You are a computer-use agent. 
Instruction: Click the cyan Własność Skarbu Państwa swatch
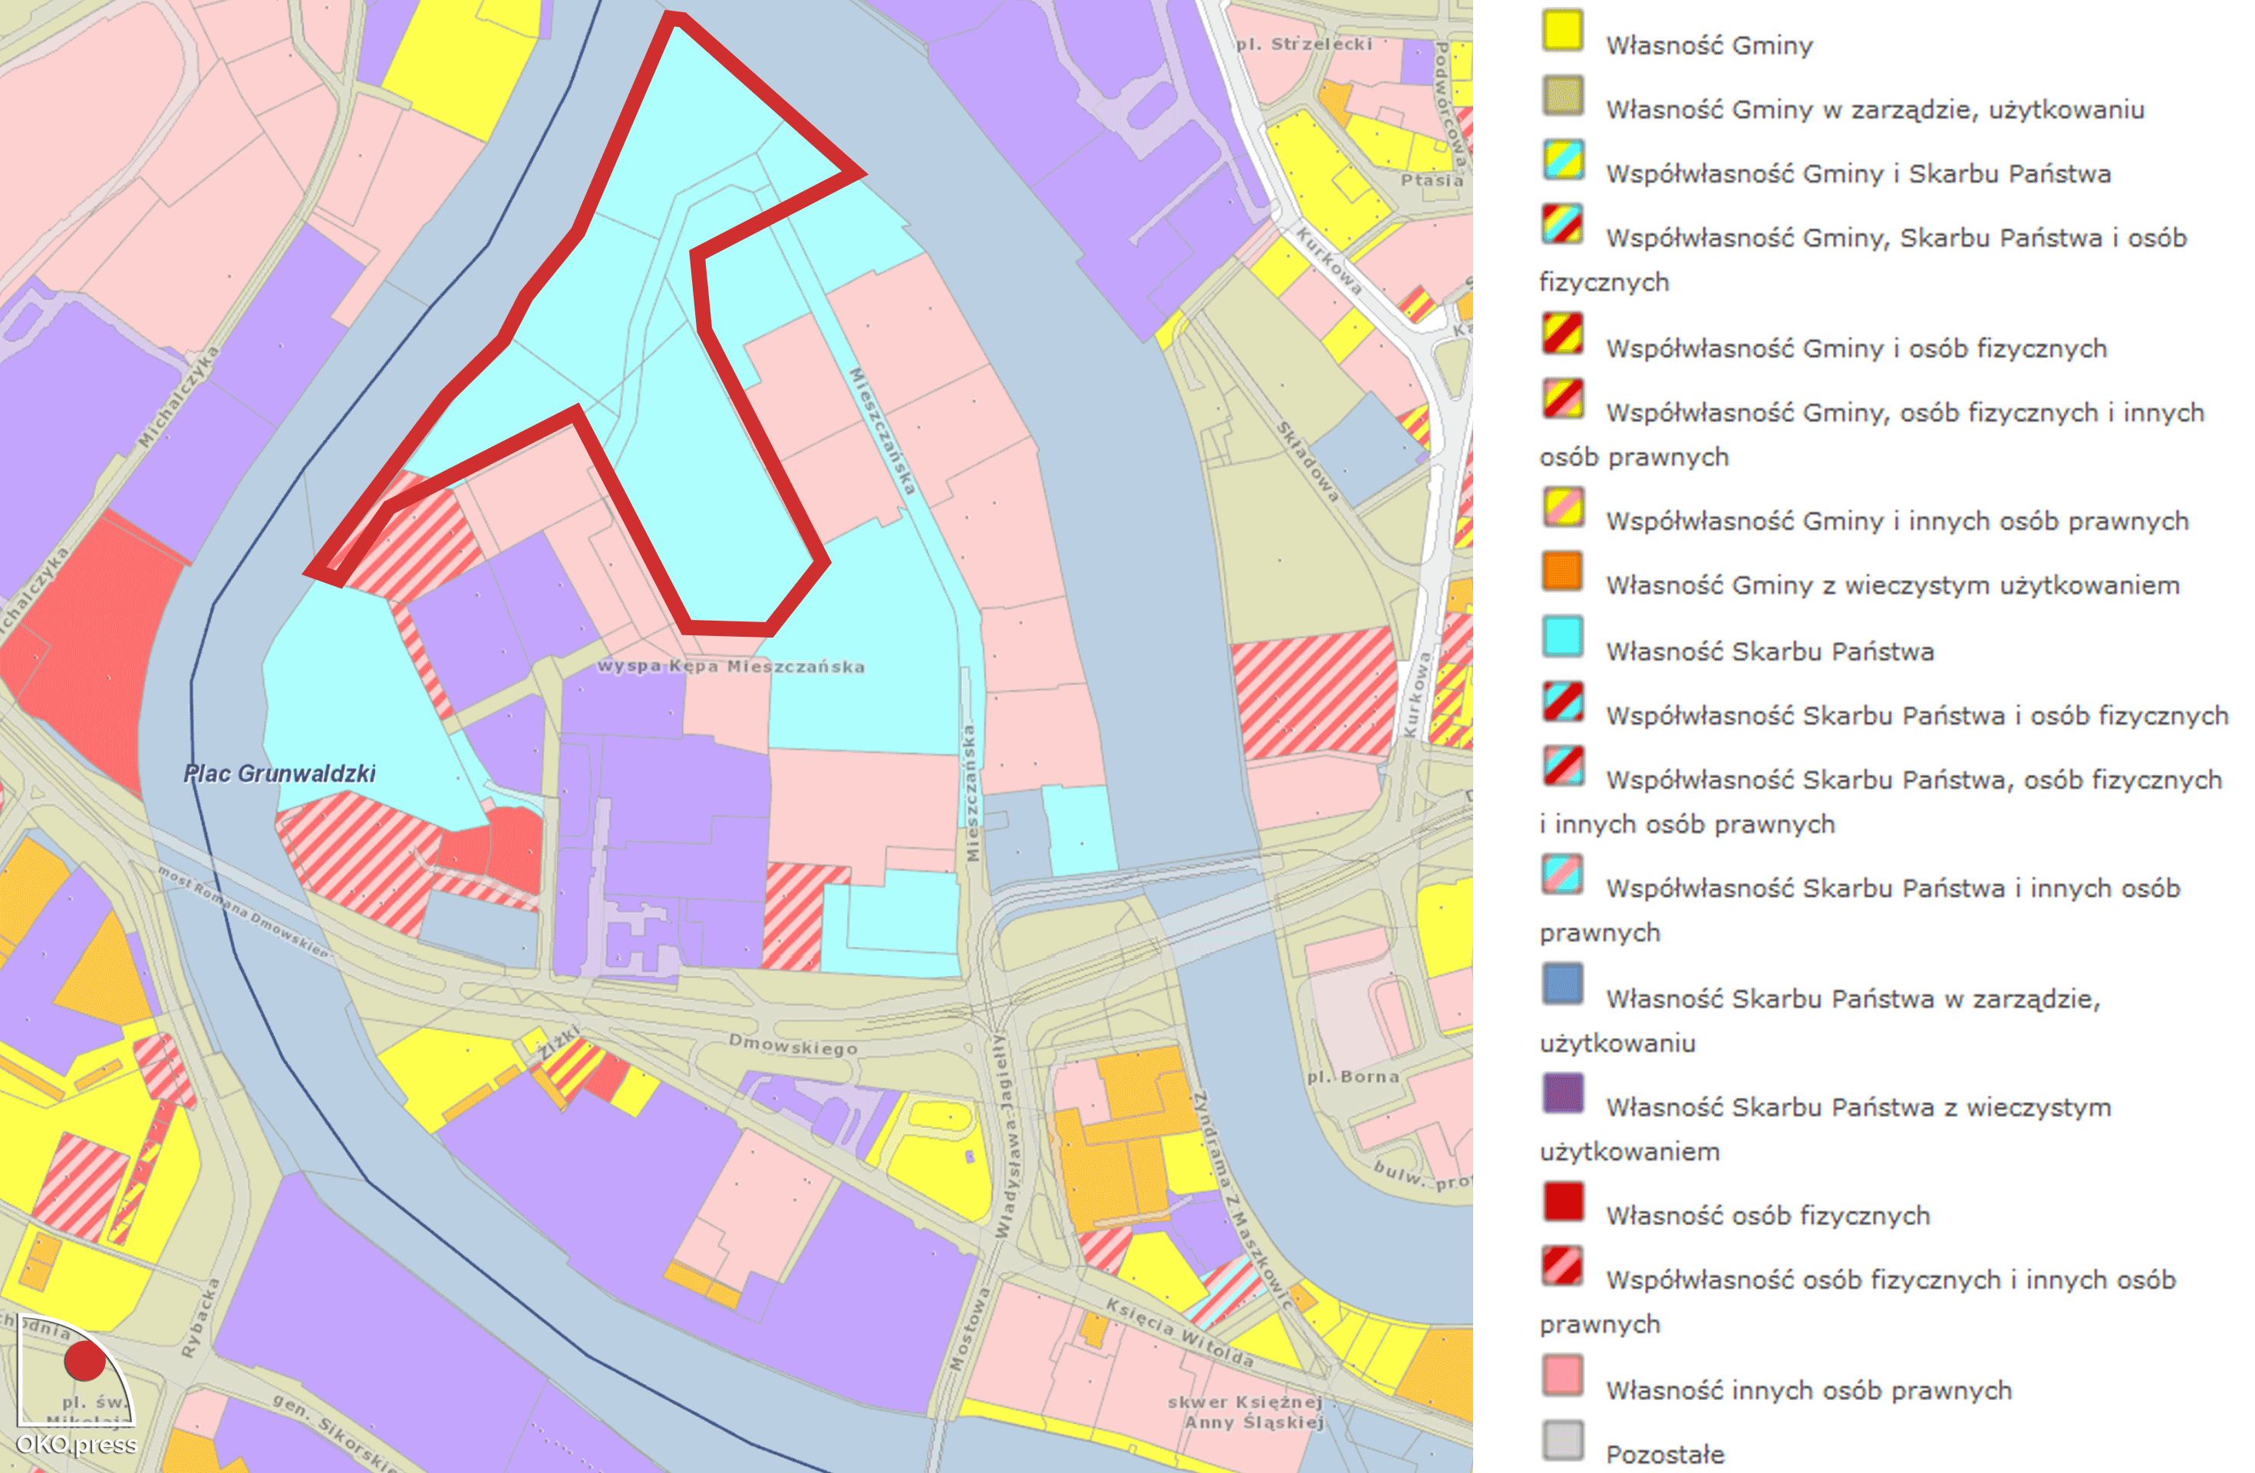coord(1562,637)
